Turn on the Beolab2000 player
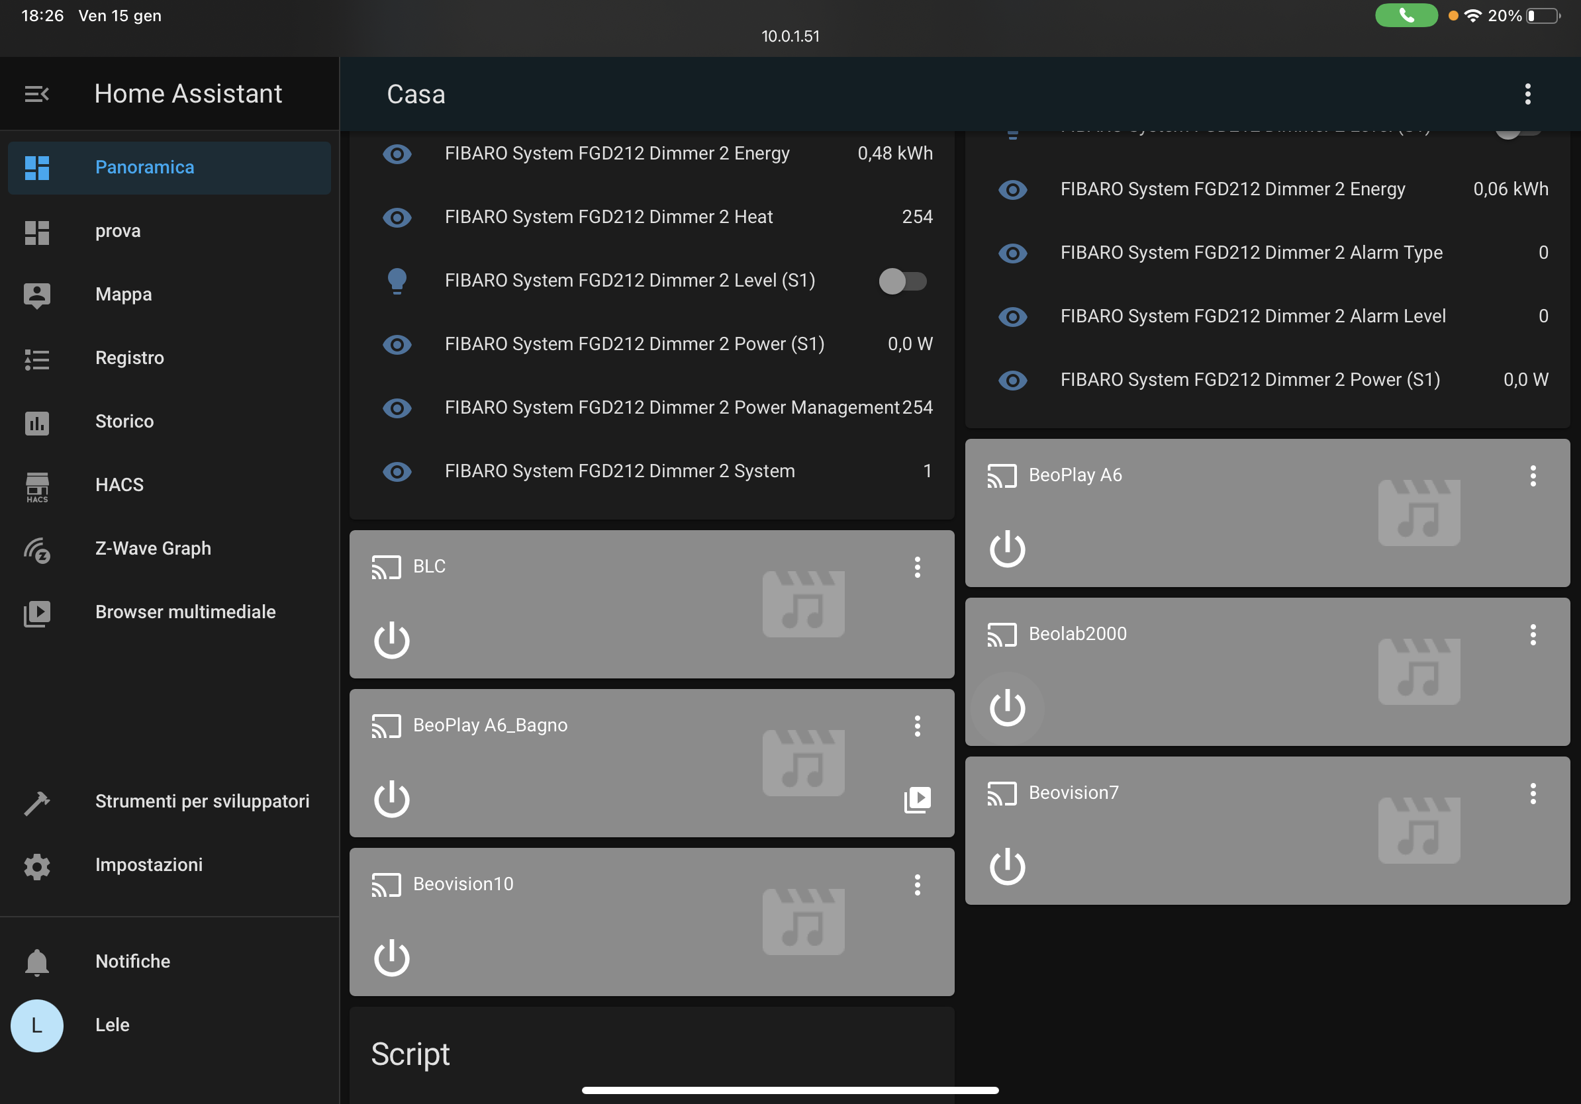1581x1104 pixels. tap(1007, 708)
